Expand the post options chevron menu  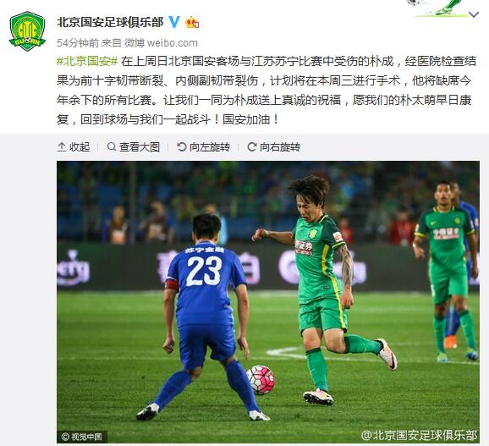click(474, 14)
